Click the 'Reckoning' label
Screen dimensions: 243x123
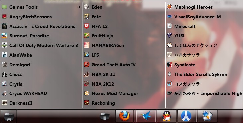103,103
